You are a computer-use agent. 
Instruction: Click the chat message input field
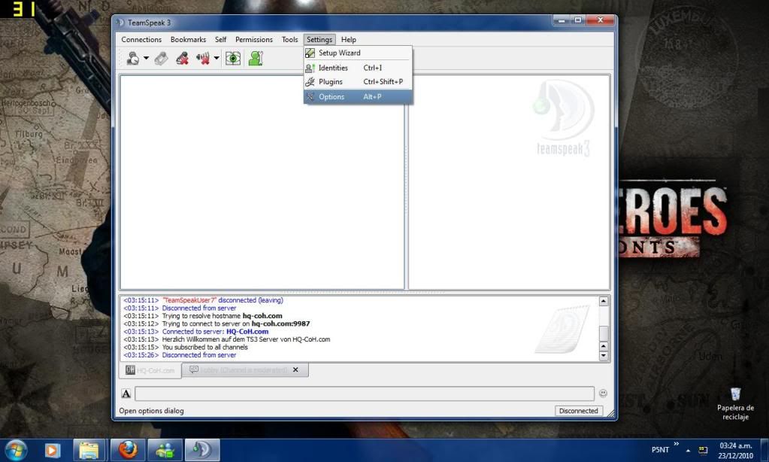pyautogui.click(x=365, y=394)
